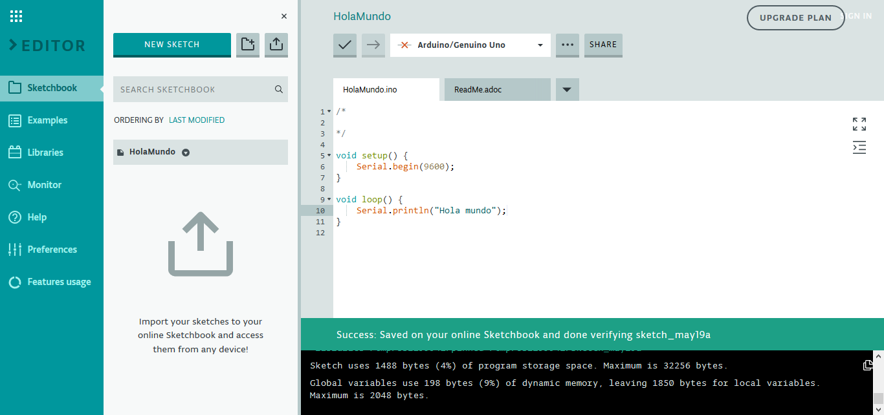Click the Verify sketch checkmark icon
Image resolution: width=884 pixels, height=415 pixels.
pos(344,45)
